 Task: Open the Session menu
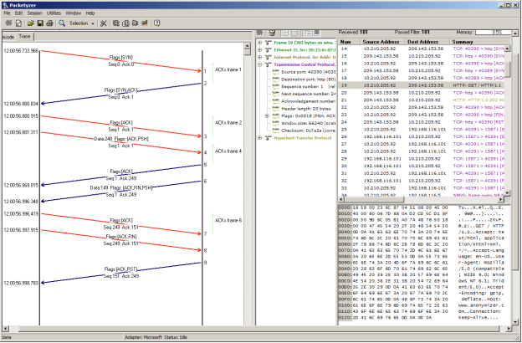click(x=36, y=13)
